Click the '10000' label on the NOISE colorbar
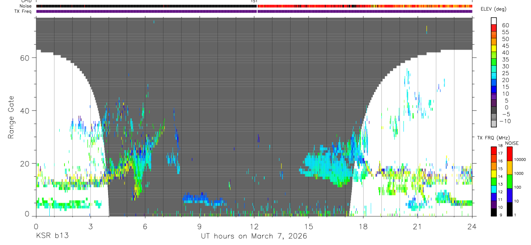The height and width of the screenshot is (245, 531). 520,159
